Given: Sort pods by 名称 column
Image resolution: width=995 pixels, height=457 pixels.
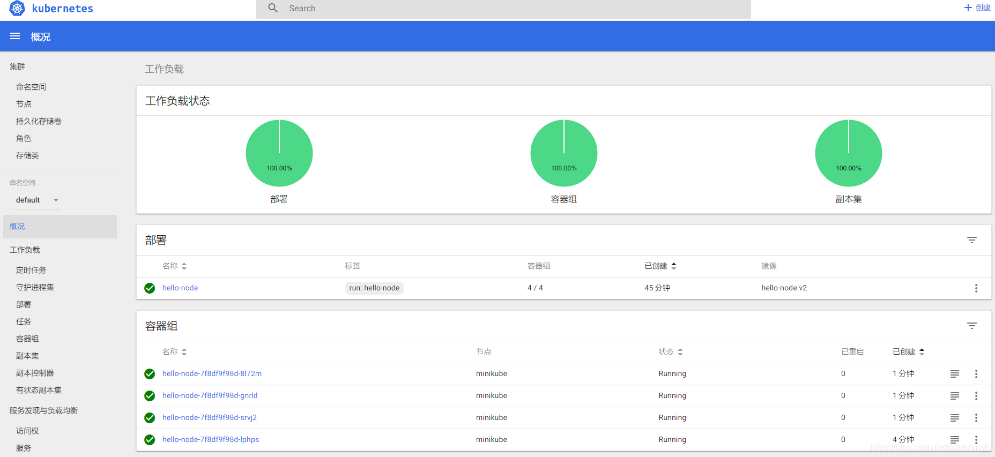Looking at the screenshot, I should click(174, 351).
